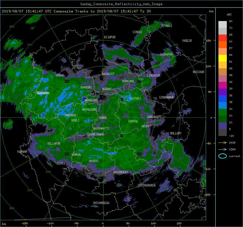The width and height of the screenshot is (243, 227).
Task: Click the 'HUBLI' city label
Action: pos(75,120)
